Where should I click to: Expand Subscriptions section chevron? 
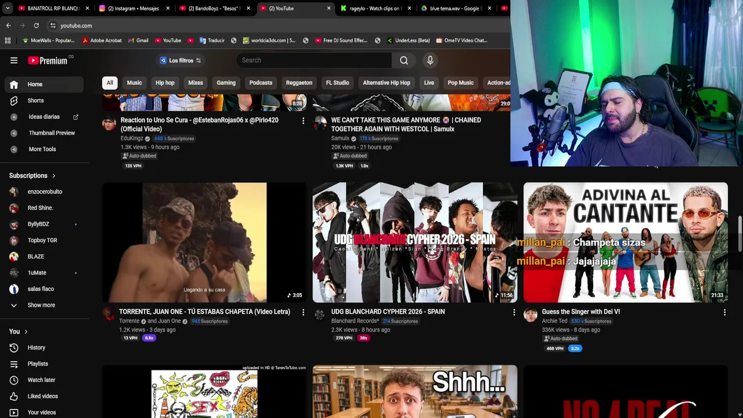pyautogui.click(x=53, y=176)
